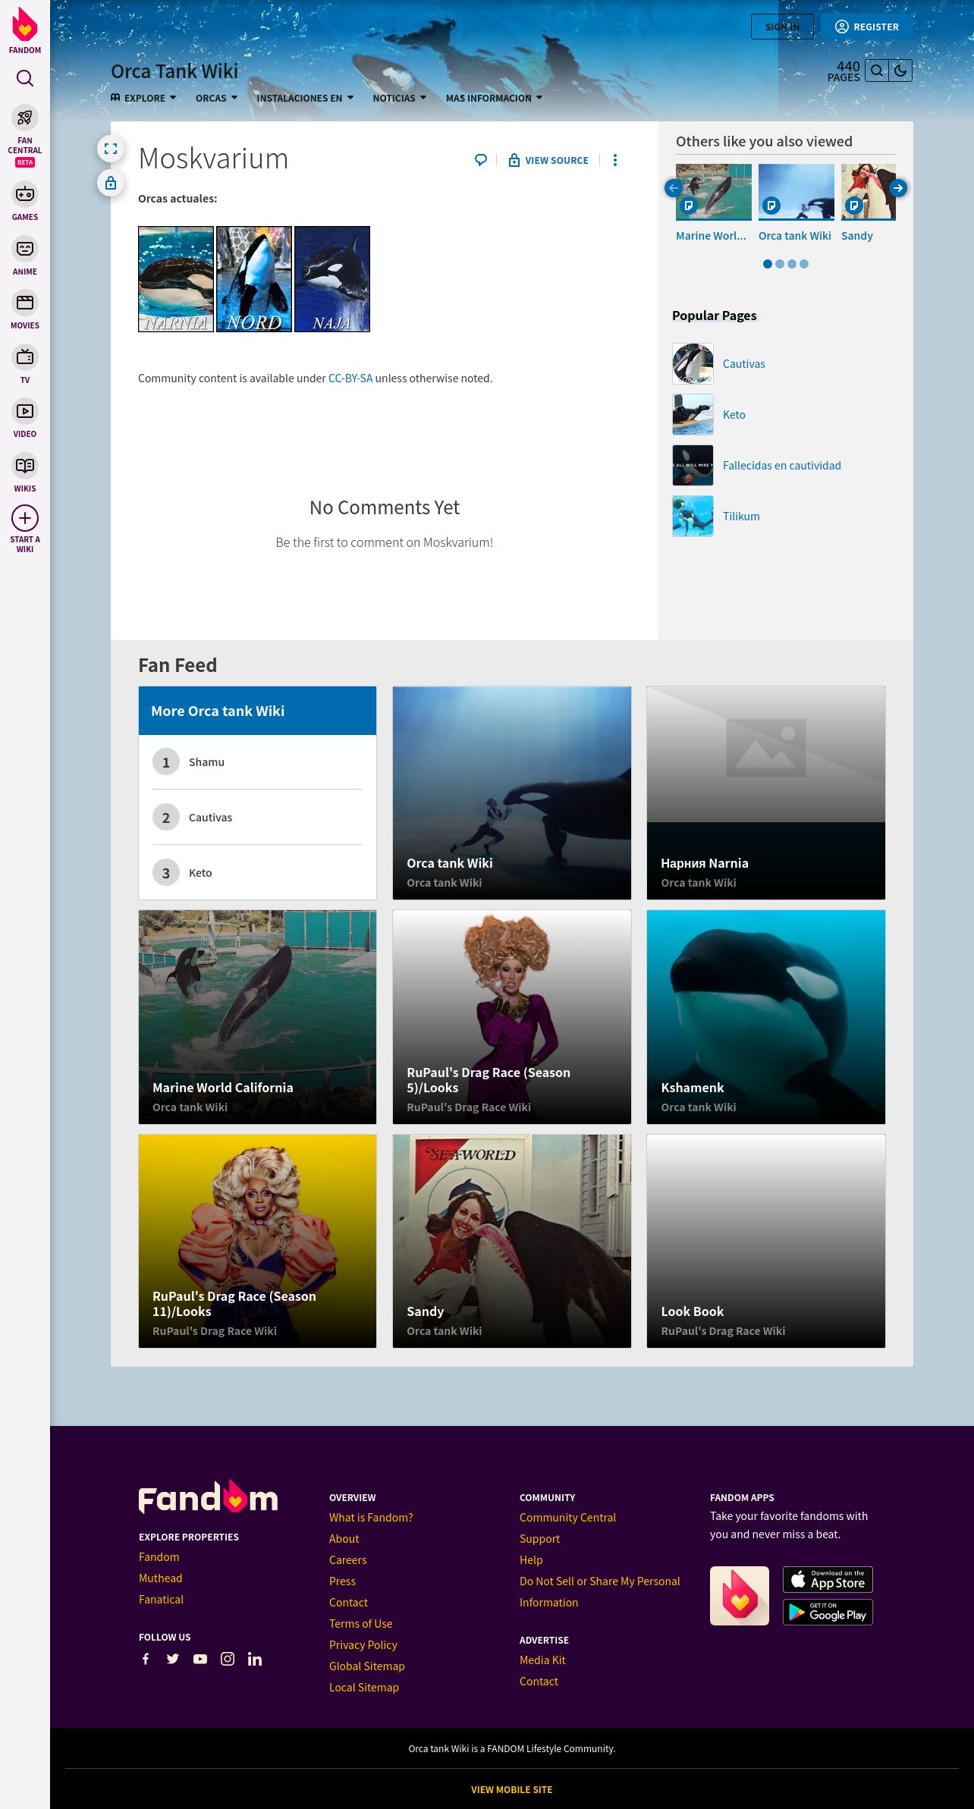
Task: Open Fandom Facebook page icon
Action: coord(146,1659)
